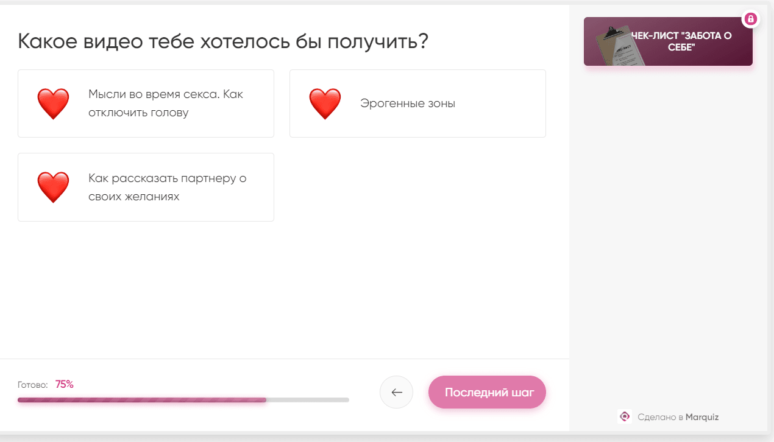774x442 pixels.
Task: Pick "Как рассказать партнеру о своих желаниях"
Action: click(167, 188)
